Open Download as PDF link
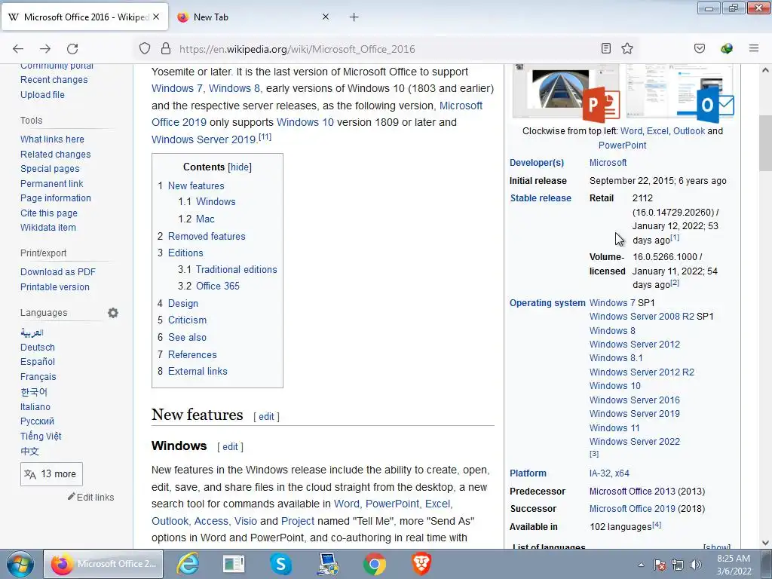This screenshot has height=579, width=772. 58,271
